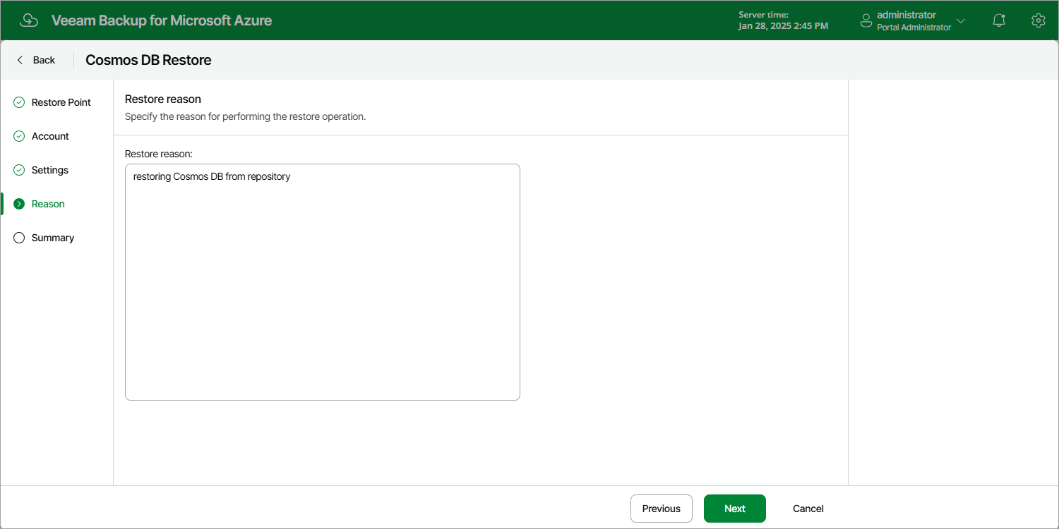This screenshot has height=529, width=1059.
Task: Click the Account step checkmark icon
Action: (x=19, y=136)
